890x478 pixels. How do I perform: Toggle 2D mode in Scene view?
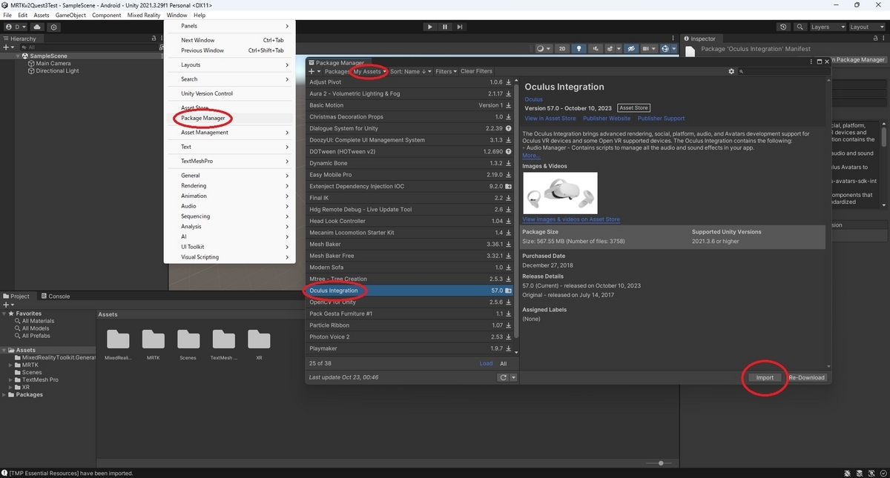563,49
